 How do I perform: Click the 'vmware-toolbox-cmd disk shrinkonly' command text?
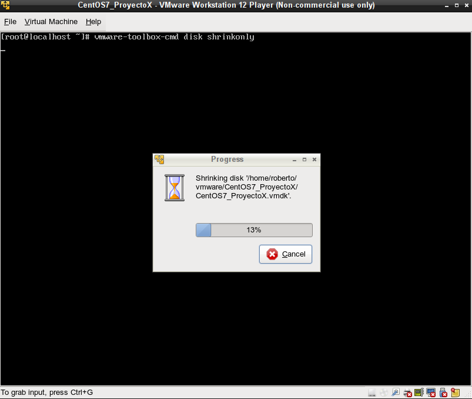point(175,37)
